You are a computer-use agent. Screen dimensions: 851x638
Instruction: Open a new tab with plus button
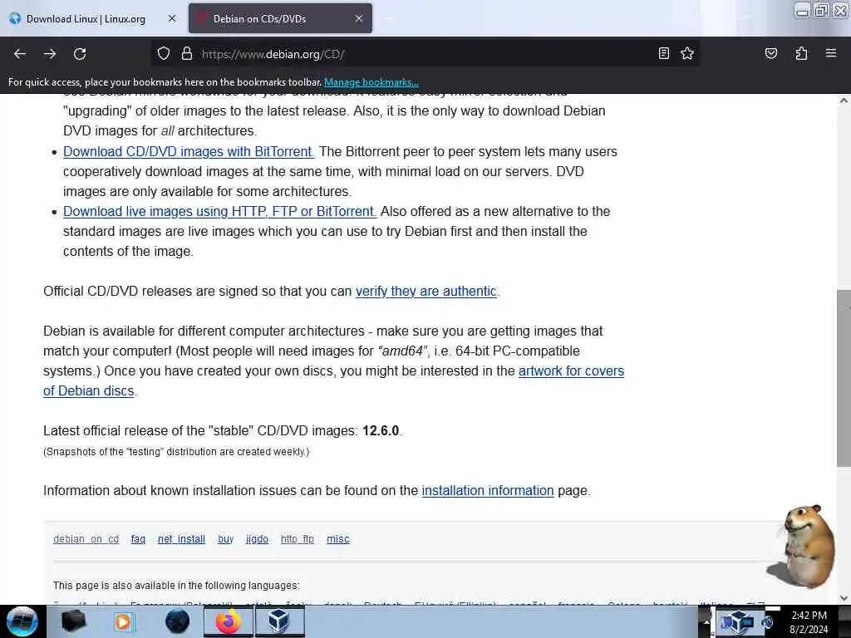tap(389, 18)
